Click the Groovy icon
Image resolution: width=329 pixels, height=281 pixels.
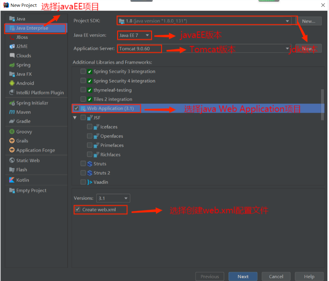coord(12,132)
